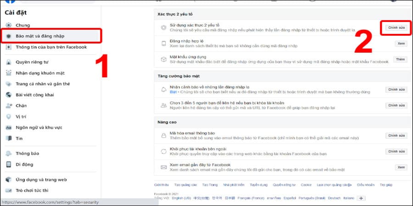Open the Chung general settings icon

coord(9,25)
